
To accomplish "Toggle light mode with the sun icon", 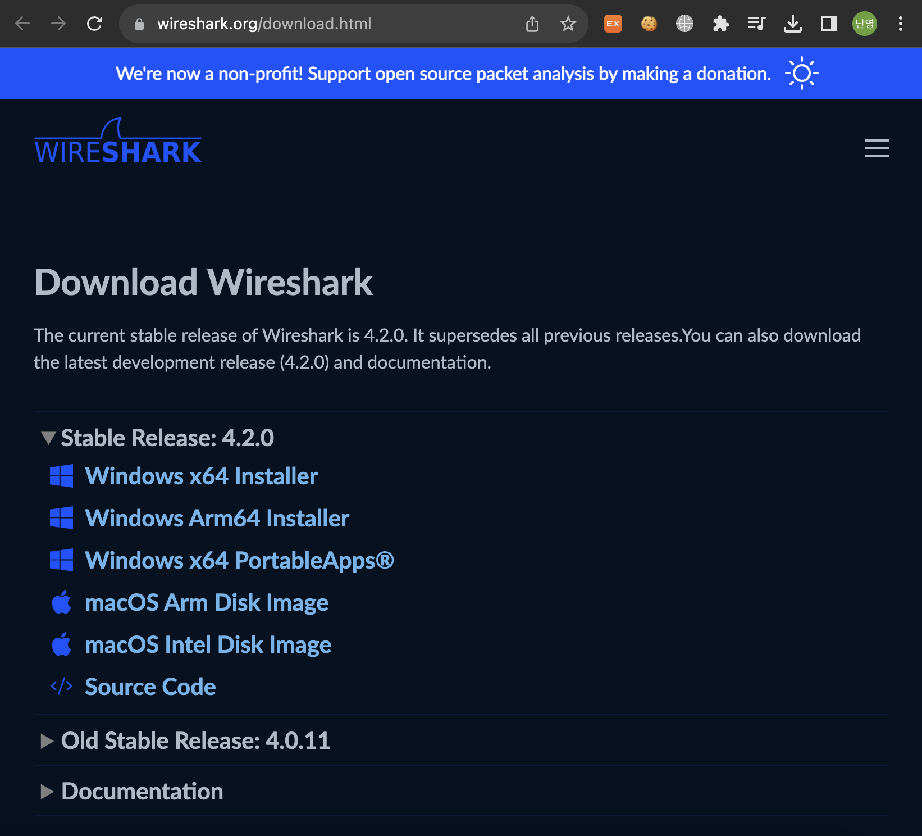I will tap(802, 73).
